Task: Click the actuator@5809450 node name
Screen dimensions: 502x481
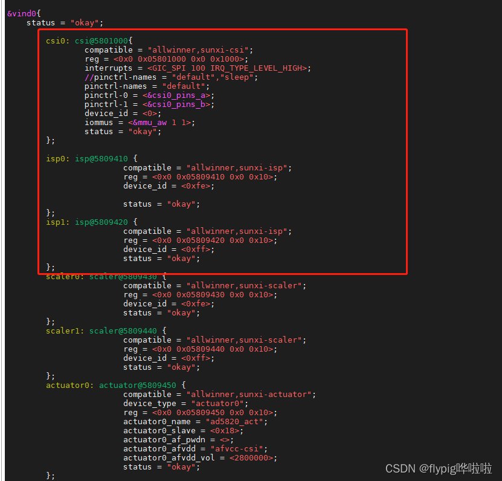Action: tap(138, 386)
